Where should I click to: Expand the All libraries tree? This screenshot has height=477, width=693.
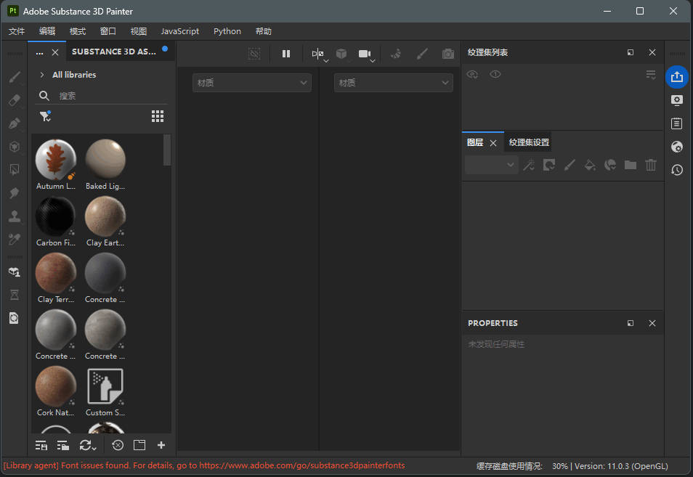pyautogui.click(x=42, y=75)
